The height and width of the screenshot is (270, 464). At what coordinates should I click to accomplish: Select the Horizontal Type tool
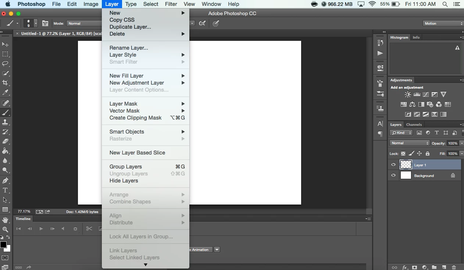click(x=5, y=190)
